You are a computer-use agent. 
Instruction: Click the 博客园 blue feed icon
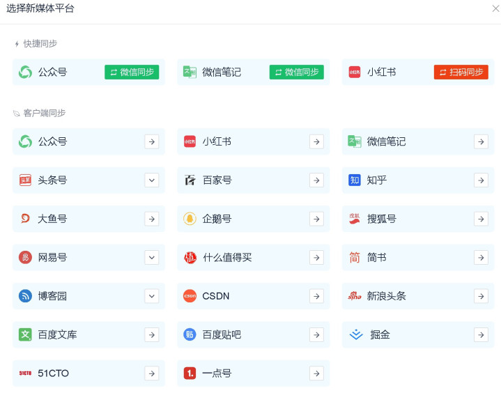pyautogui.click(x=25, y=296)
